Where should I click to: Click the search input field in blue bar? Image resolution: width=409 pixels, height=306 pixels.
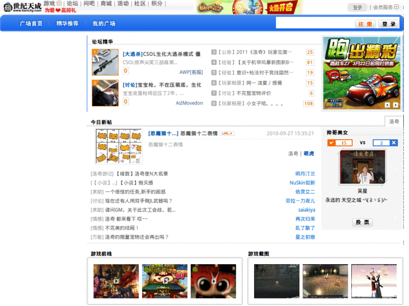tap(315, 23)
